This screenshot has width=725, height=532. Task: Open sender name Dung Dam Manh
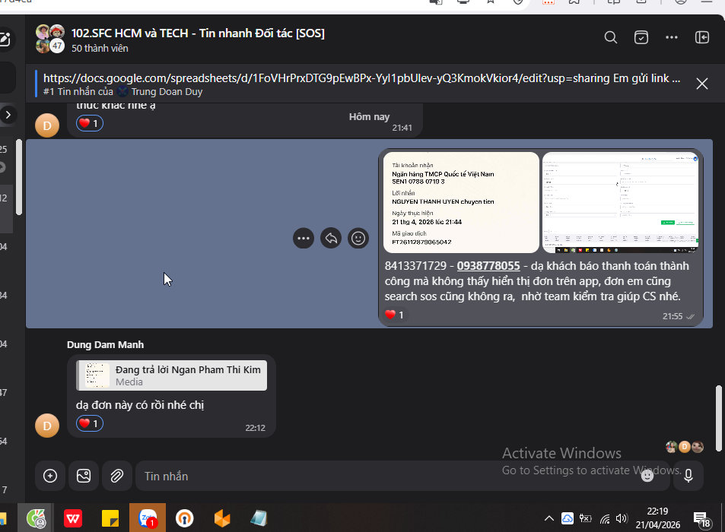coord(105,345)
